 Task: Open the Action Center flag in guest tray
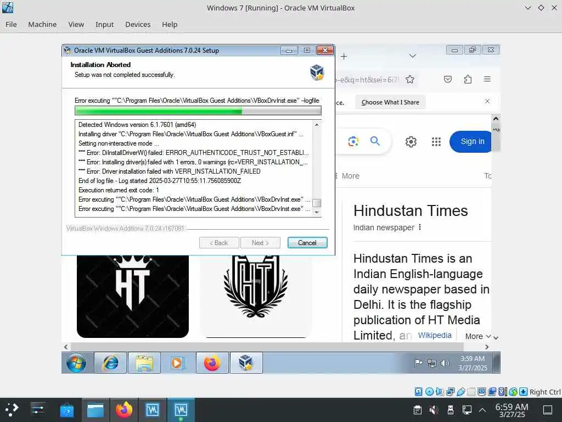[418, 363]
